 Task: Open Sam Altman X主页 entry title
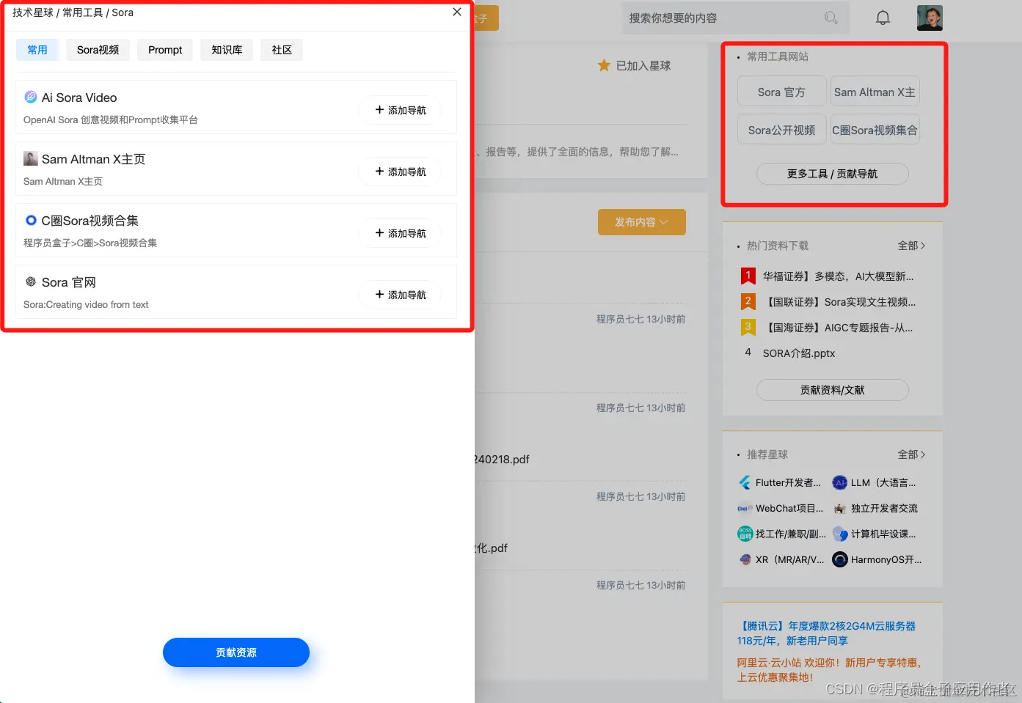click(93, 159)
